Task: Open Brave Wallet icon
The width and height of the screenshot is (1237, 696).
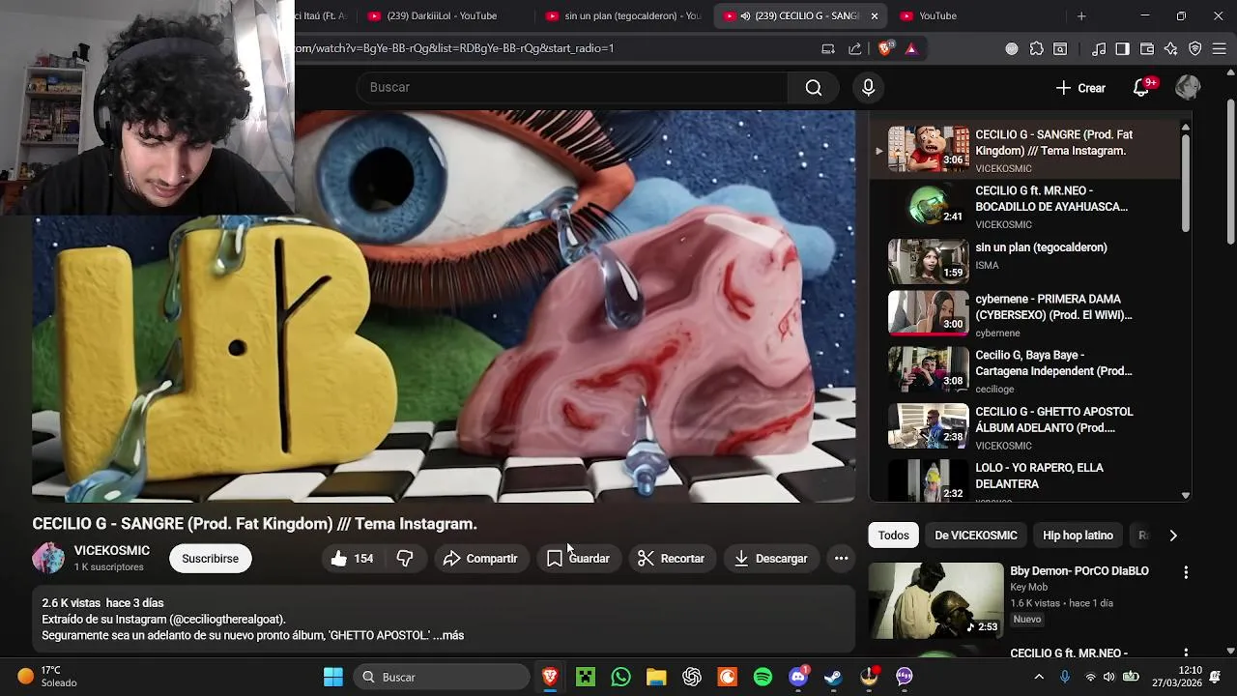Action: pyautogui.click(x=1147, y=48)
